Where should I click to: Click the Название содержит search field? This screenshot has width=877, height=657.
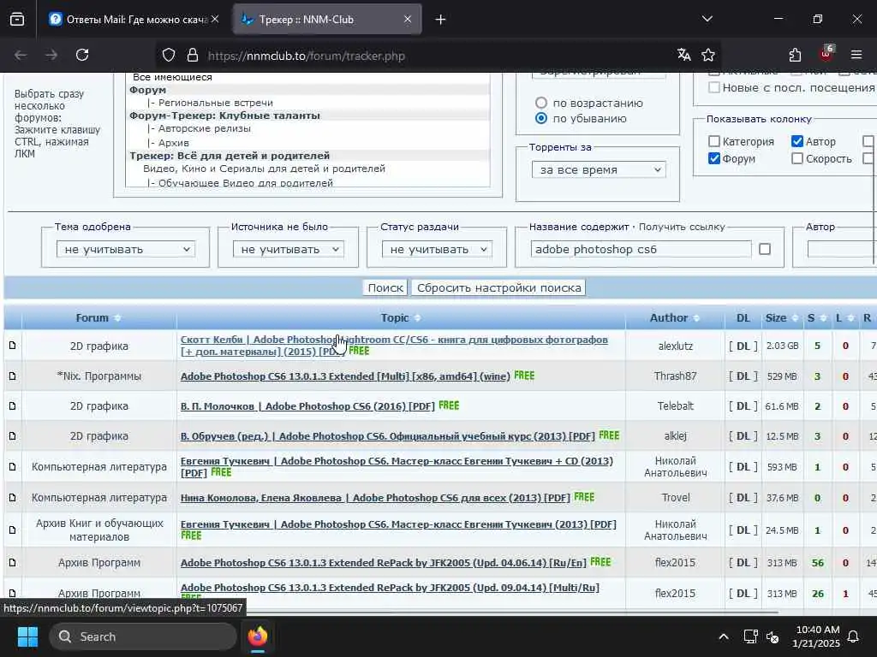click(x=641, y=249)
